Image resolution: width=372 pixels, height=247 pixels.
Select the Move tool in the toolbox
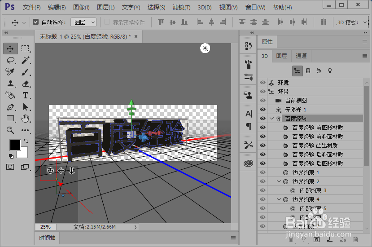(x=10, y=49)
